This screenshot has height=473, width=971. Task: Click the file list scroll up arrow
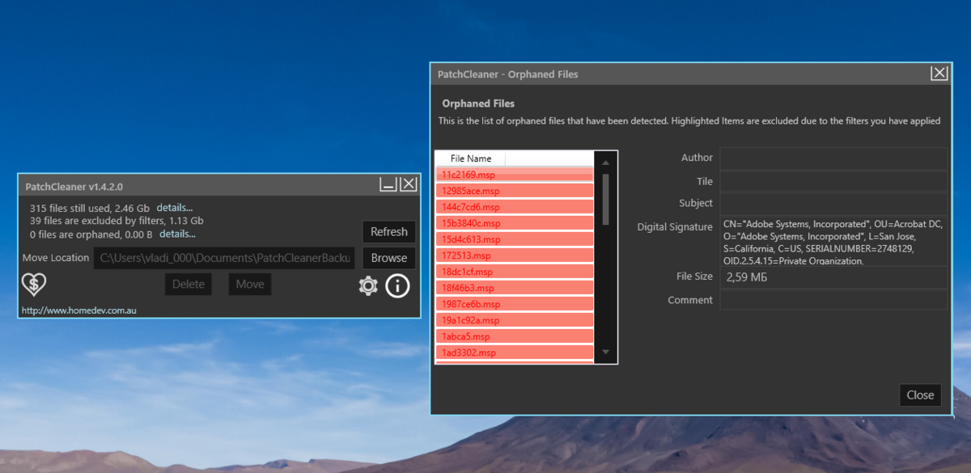(x=606, y=163)
